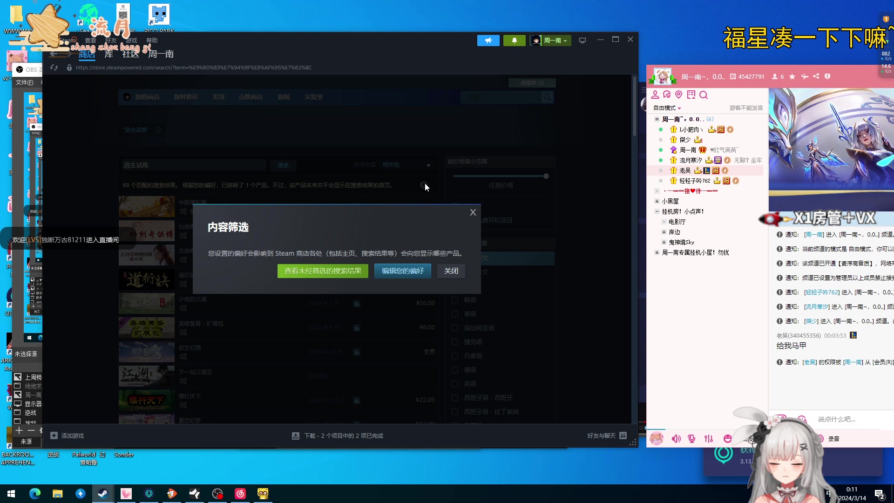Viewport: 894px width, 503px height.
Task: Click '查看未经筛选的搜索结果' green button
Action: click(323, 271)
